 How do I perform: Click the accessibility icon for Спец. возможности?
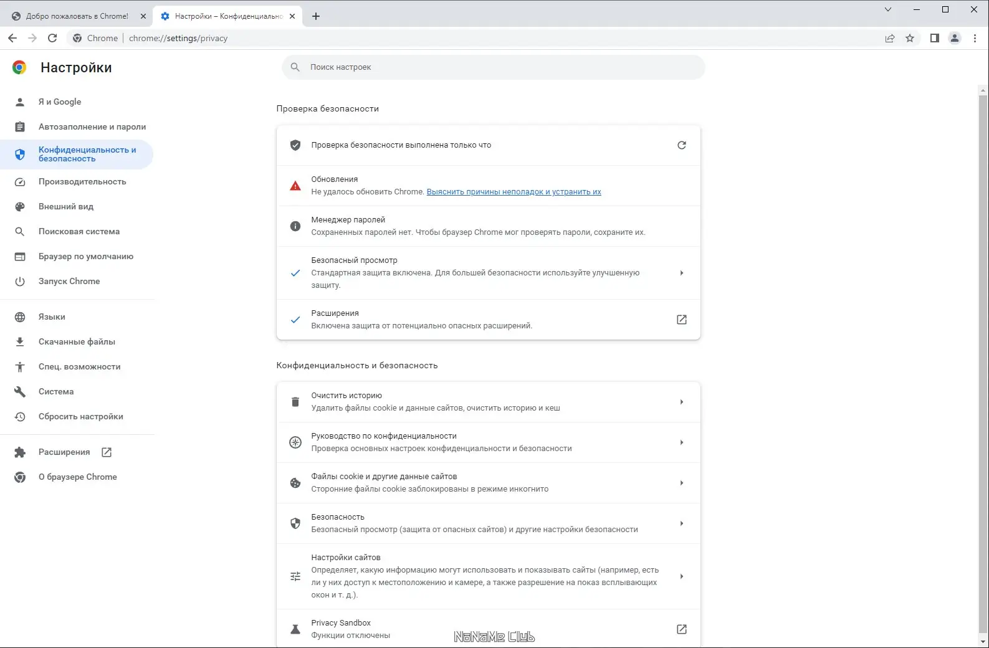click(20, 367)
